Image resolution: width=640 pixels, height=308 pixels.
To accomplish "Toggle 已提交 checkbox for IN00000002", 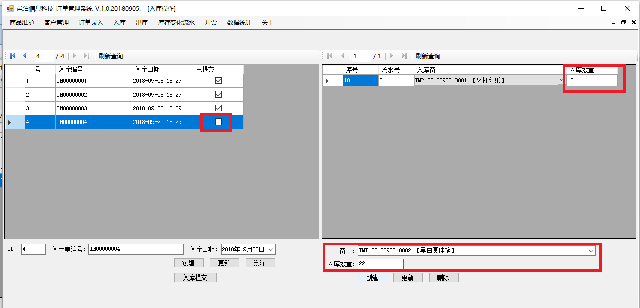I will pos(219,95).
